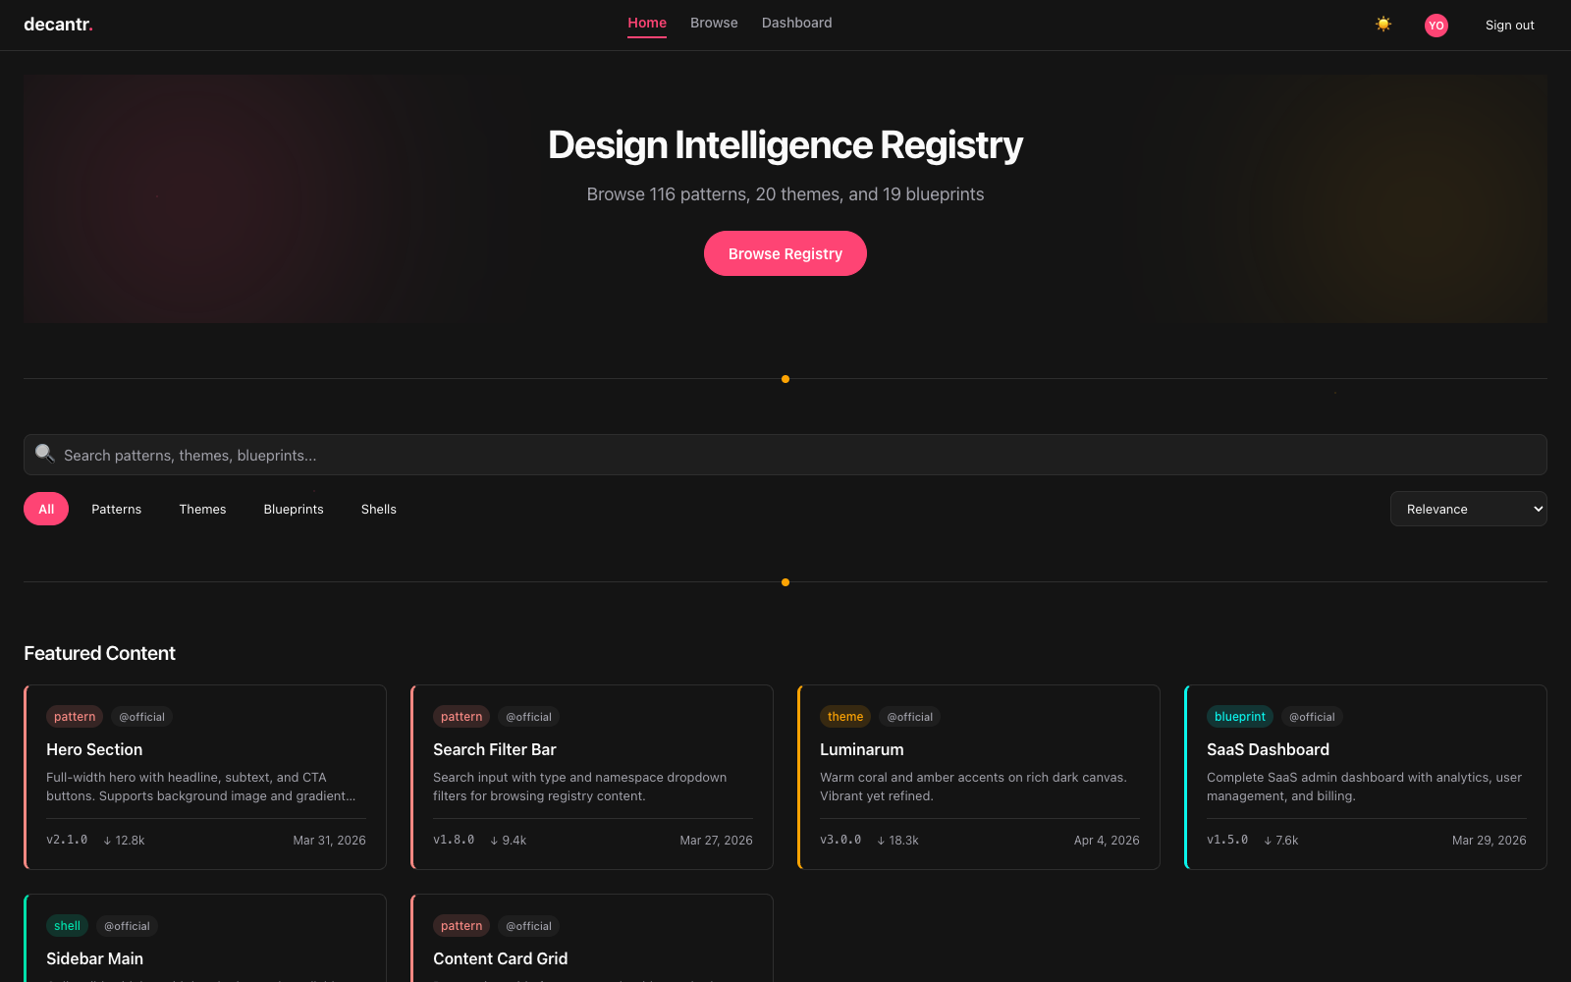Click shell tag on Sidebar Main card
1571x982 pixels.
pyautogui.click(x=68, y=926)
